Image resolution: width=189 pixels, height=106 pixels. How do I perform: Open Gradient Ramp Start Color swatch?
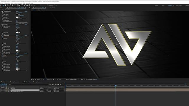[x=17, y=14]
